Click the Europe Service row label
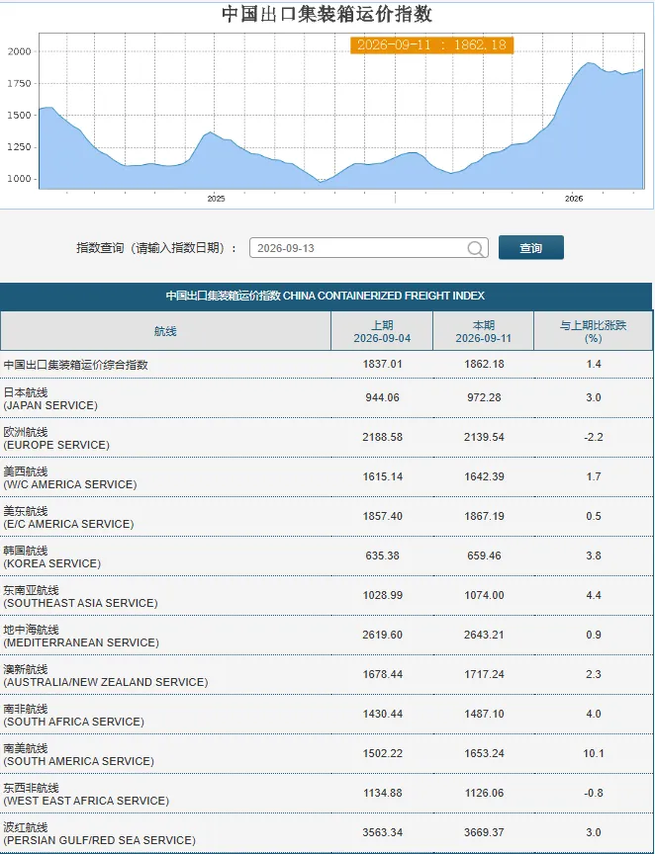655x854 pixels. (56, 439)
